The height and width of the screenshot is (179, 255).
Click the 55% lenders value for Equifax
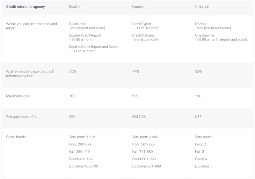pyautogui.click(x=73, y=71)
